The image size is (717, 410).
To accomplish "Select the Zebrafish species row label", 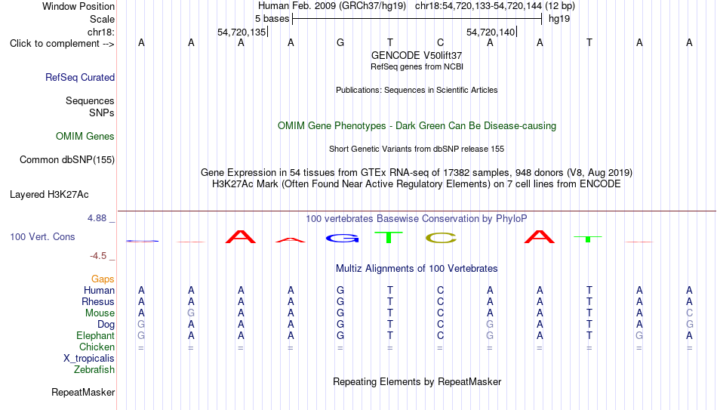I will point(94,370).
